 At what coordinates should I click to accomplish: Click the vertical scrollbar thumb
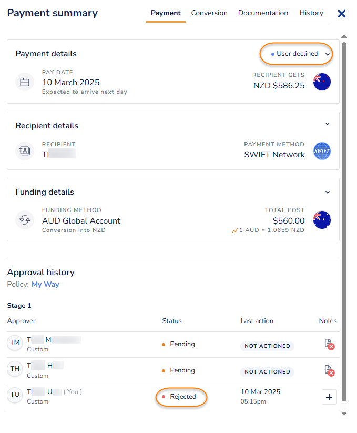tap(344, 210)
